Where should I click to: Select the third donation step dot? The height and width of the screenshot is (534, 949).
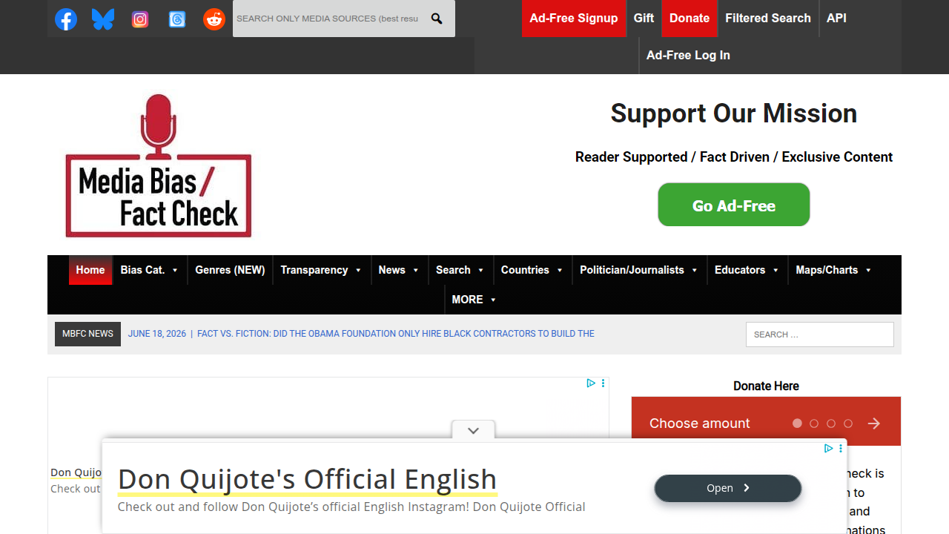point(831,423)
